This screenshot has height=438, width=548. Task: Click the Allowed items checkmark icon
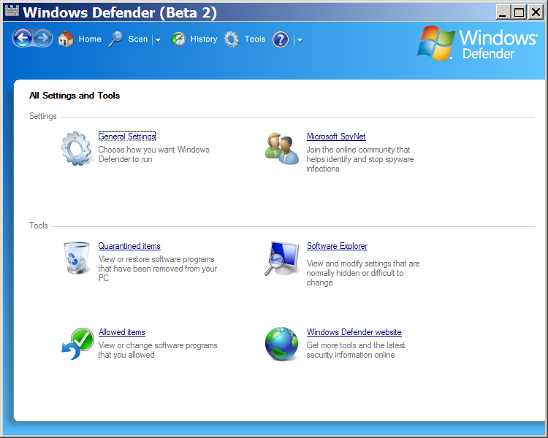[x=77, y=344]
